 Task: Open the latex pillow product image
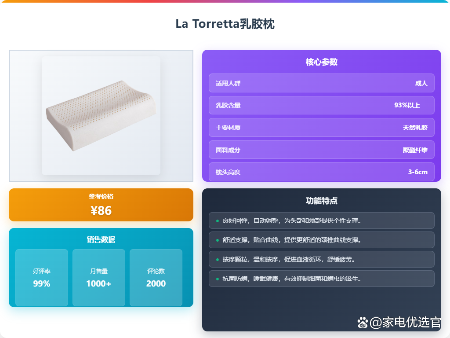point(101,116)
